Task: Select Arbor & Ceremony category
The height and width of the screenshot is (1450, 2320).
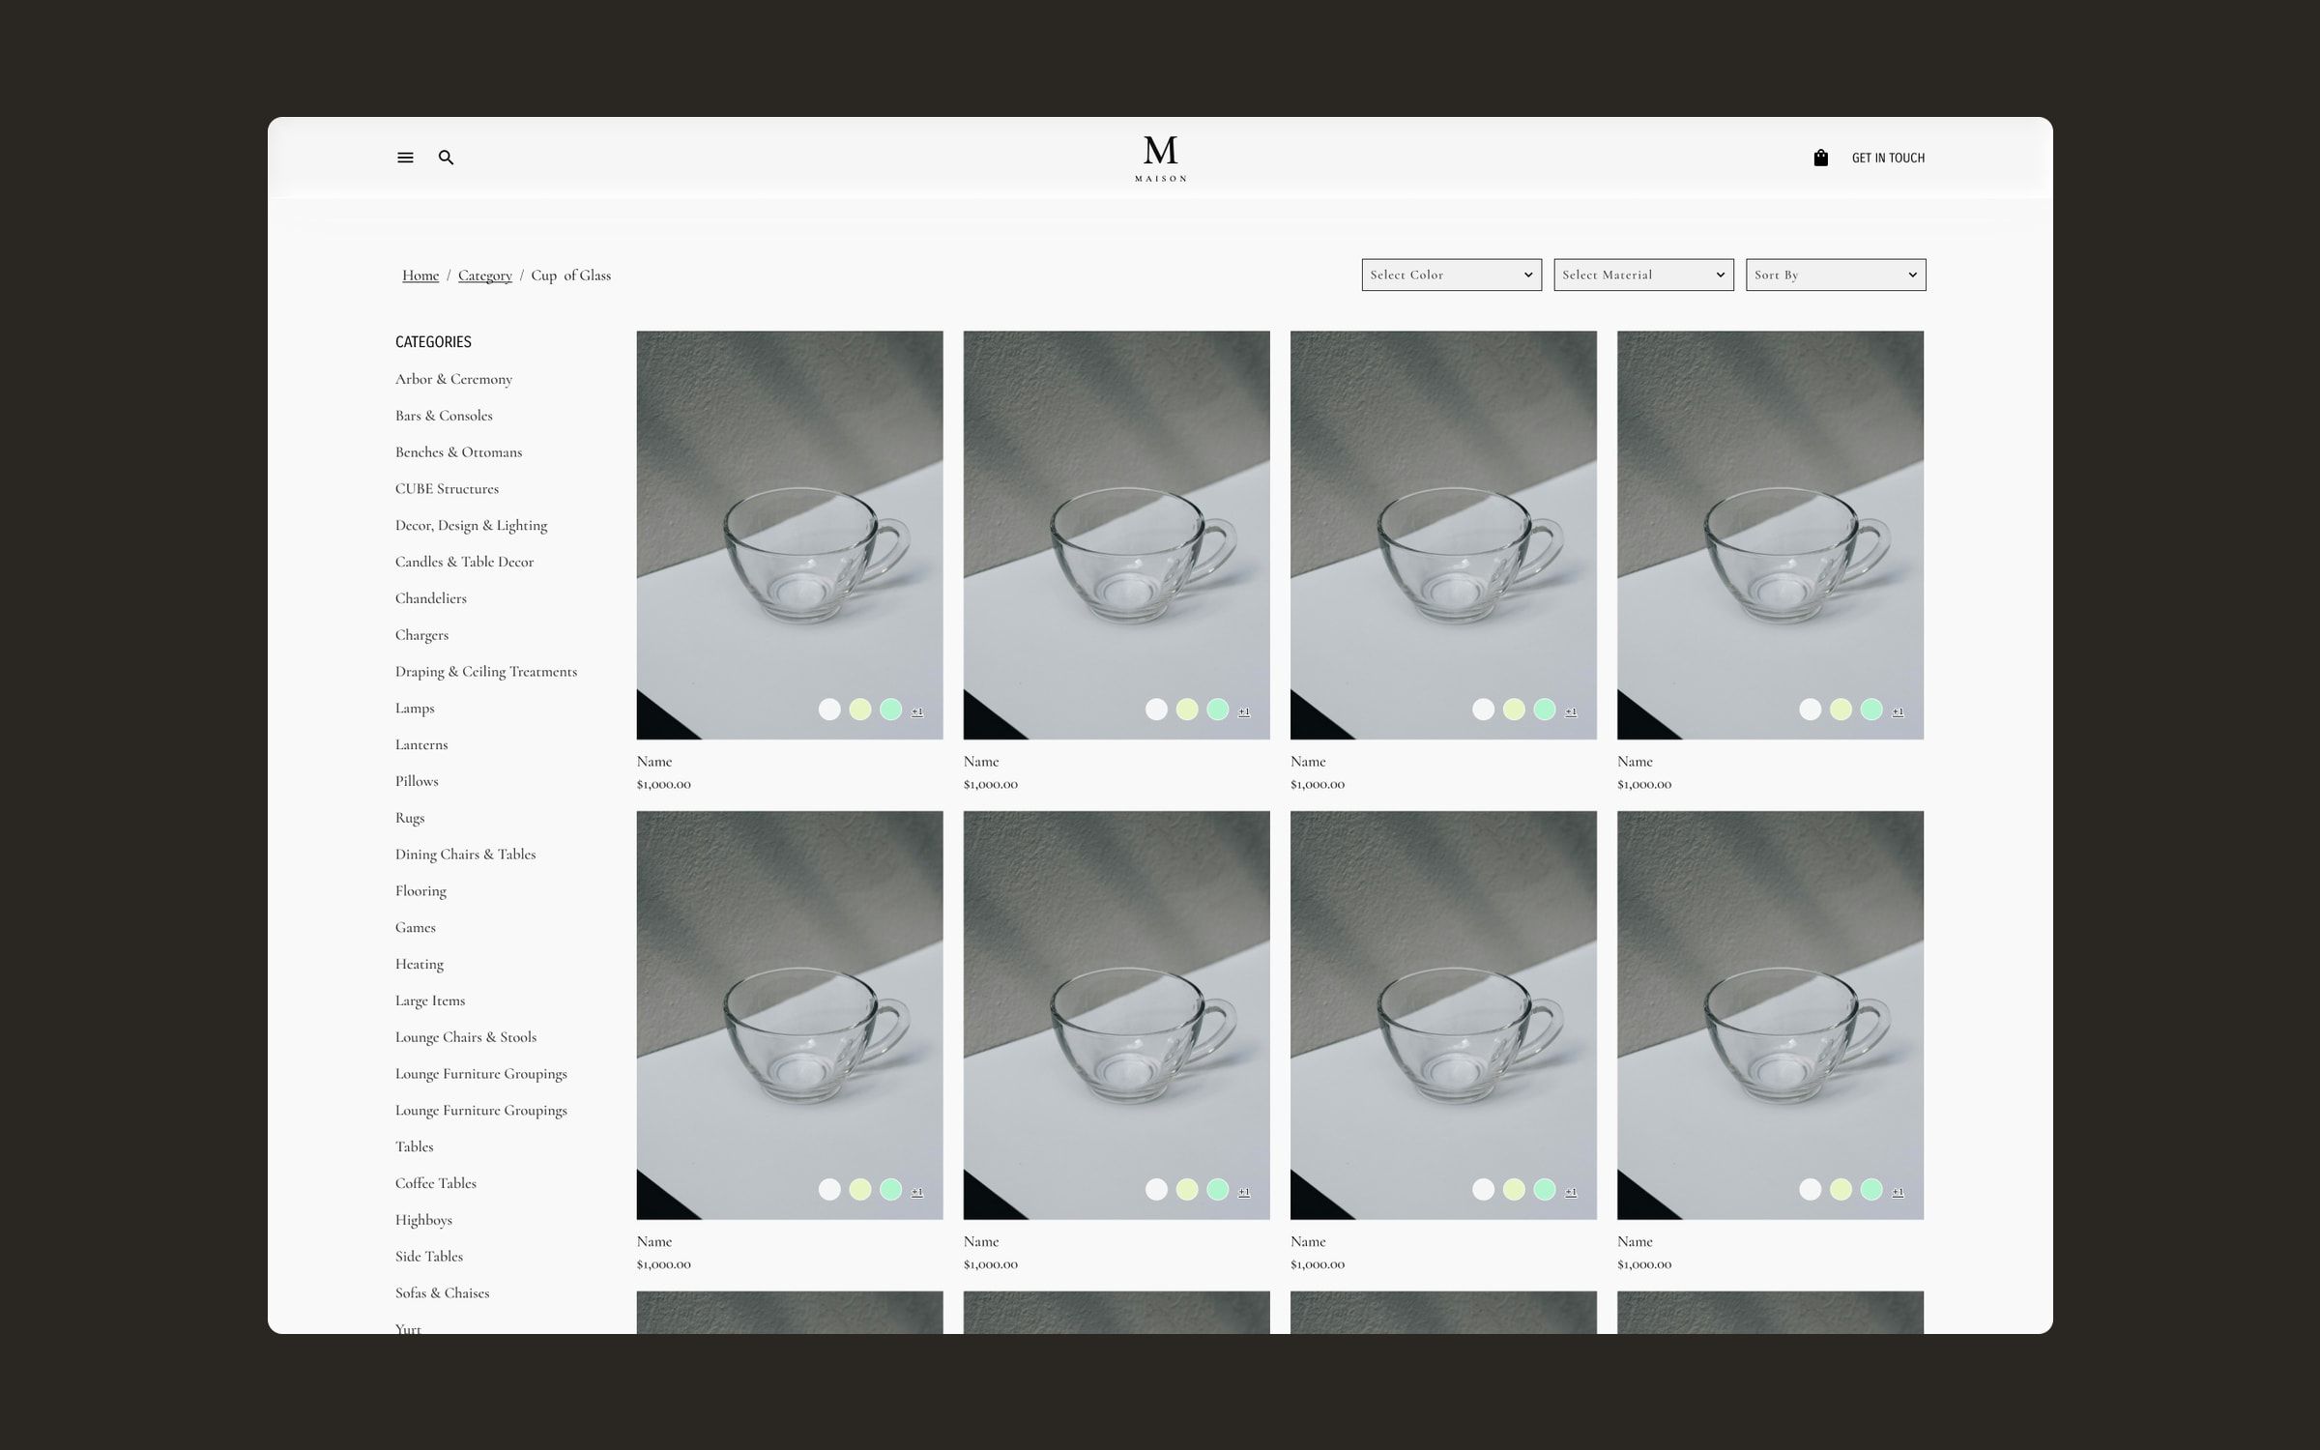Action: pos(453,379)
